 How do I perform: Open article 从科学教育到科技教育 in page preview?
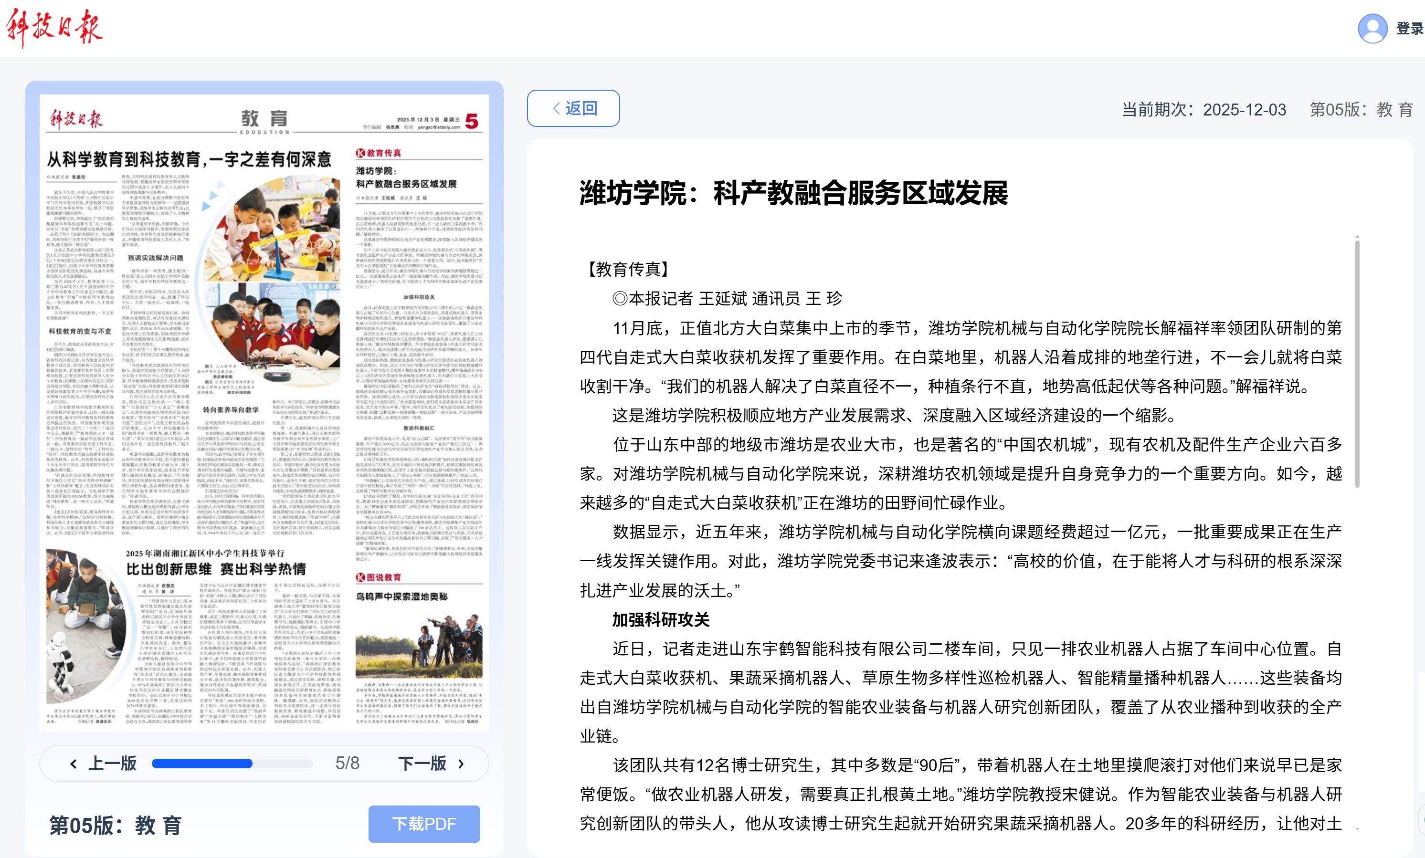[x=189, y=159]
